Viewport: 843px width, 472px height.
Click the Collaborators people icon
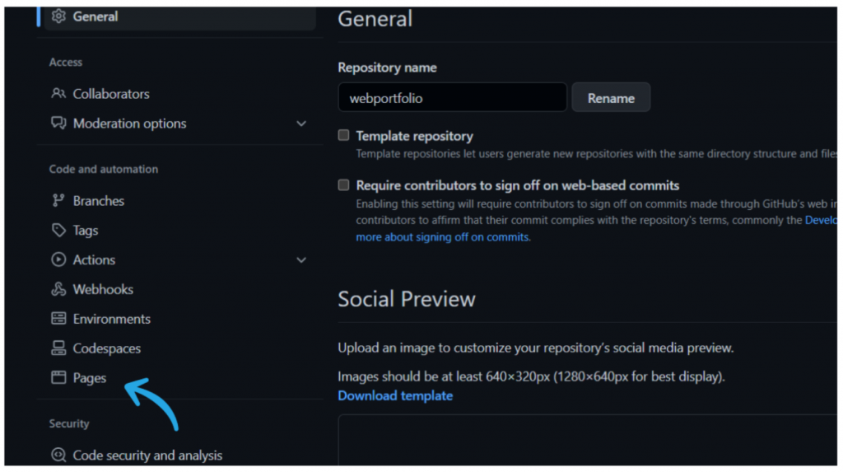pyautogui.click(x=58, y=94)
